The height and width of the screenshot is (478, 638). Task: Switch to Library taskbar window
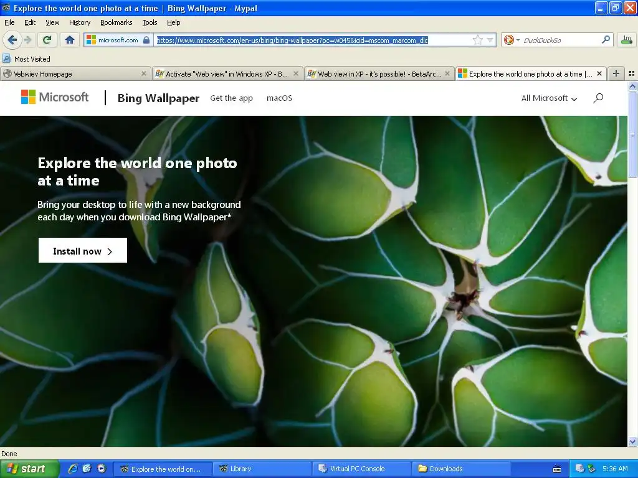(262, 469)
